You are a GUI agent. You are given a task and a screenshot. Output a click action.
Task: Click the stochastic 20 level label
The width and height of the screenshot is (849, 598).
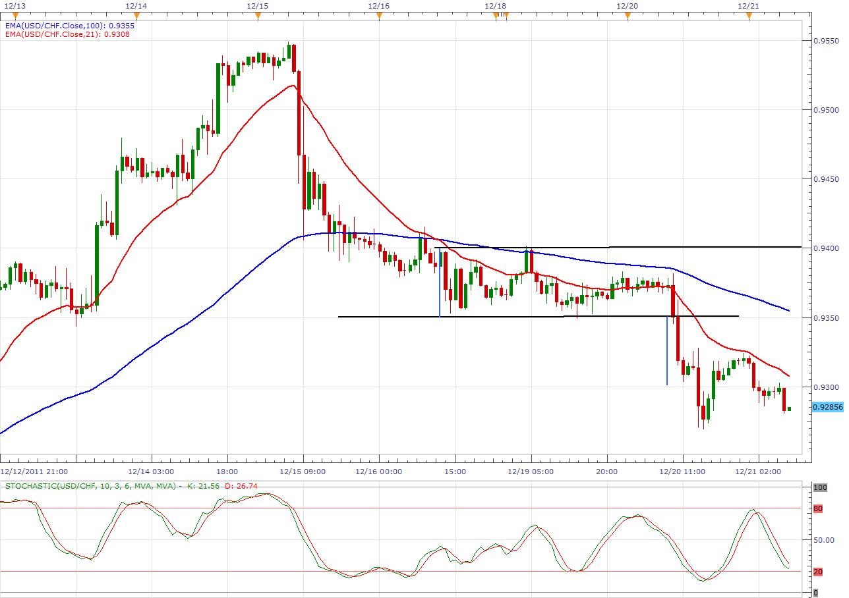tap(817, 572)
